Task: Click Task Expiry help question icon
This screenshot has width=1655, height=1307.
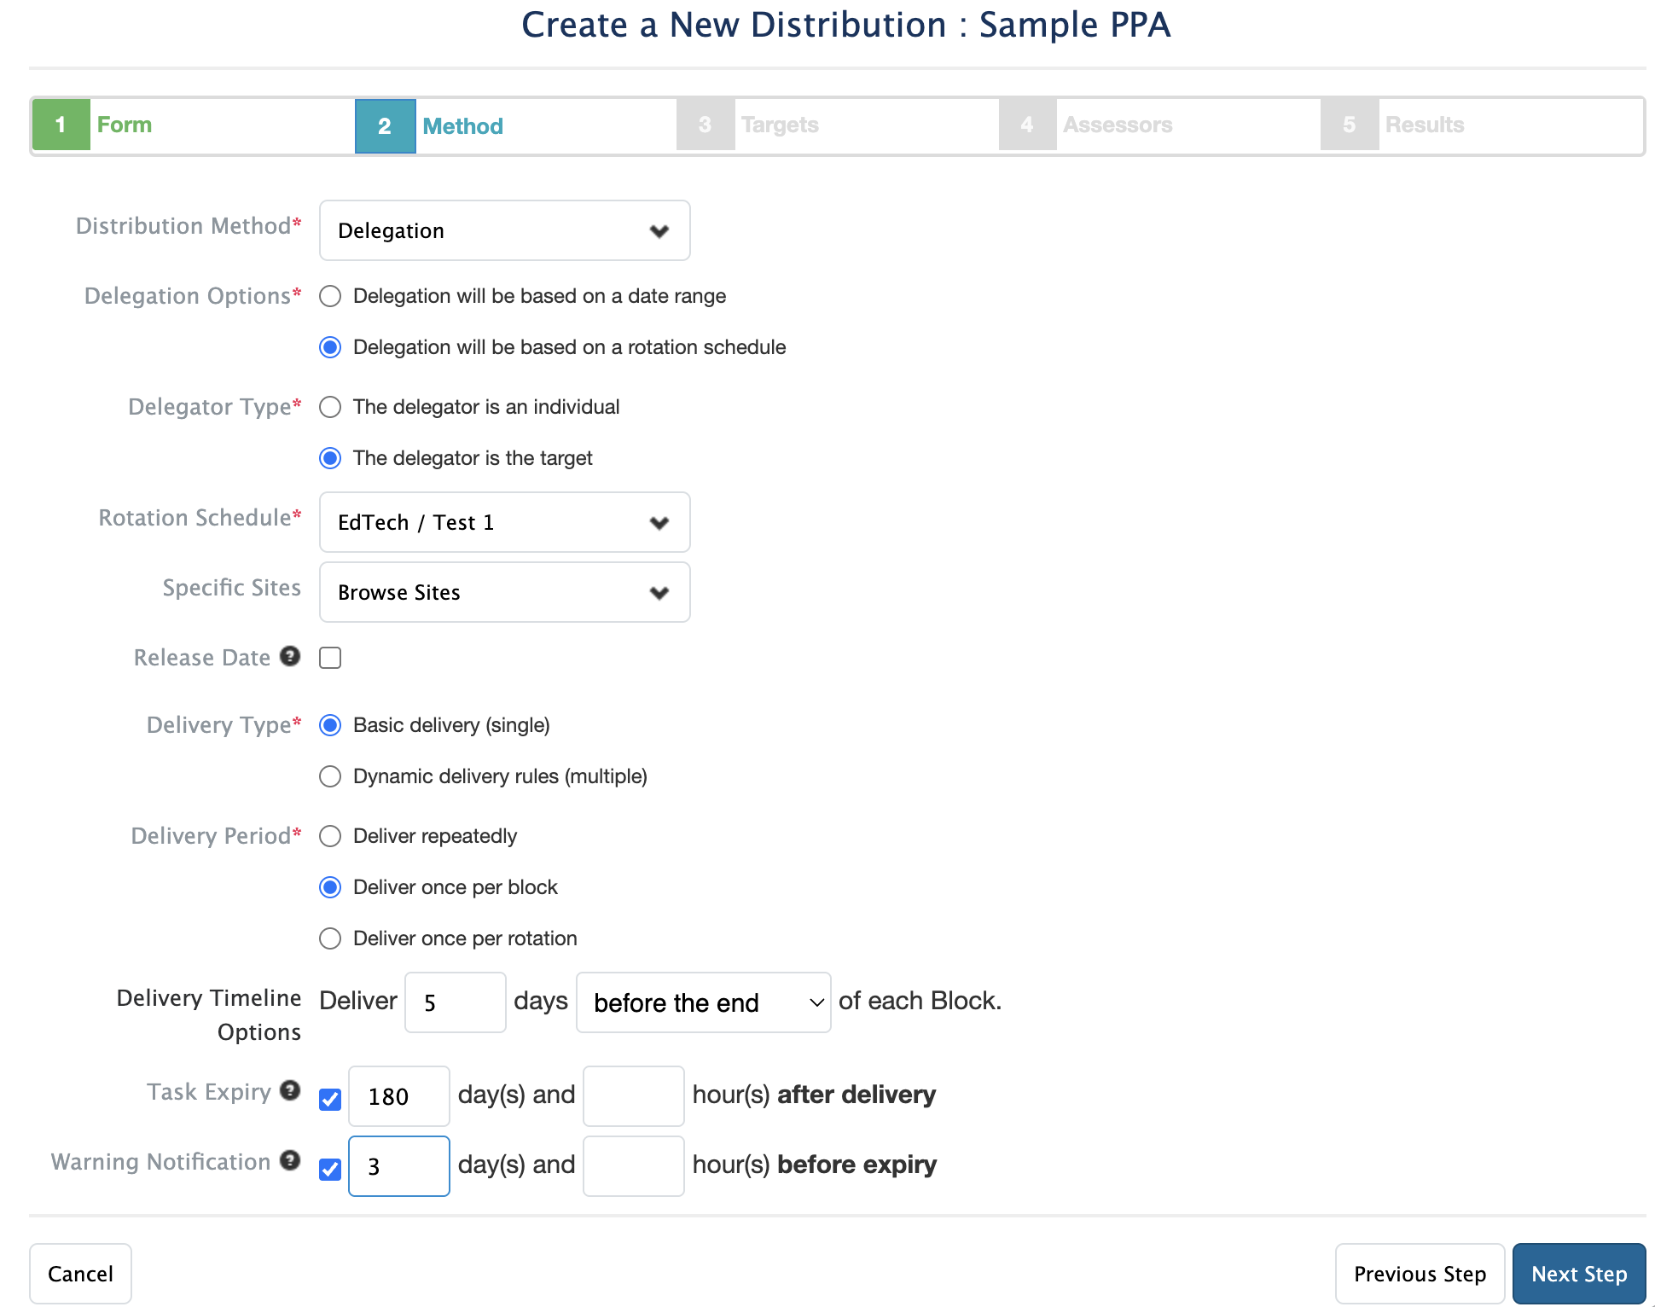Action: pyautogui.click(x=290, y=1090)
